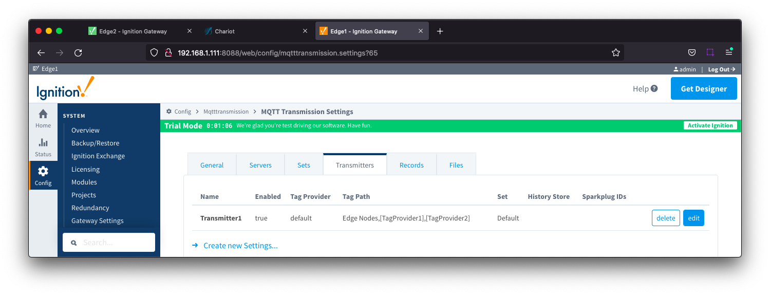Viewport: 770px width, 295px height.
Task: Click Create new Settings link
Action: point(240,246)
